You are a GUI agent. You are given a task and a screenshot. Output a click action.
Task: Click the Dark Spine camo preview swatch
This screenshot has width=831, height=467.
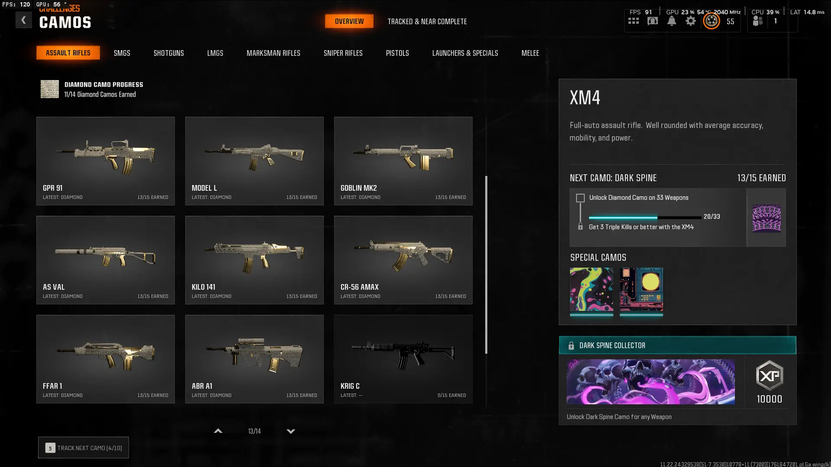(767, 218)
